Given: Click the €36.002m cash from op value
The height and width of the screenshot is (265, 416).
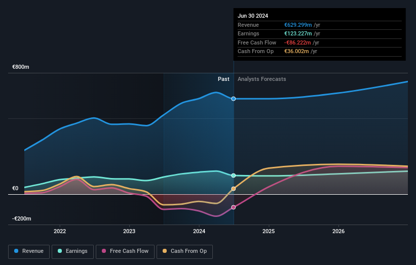Looking at the screenshot, I should tap(296, 52).
